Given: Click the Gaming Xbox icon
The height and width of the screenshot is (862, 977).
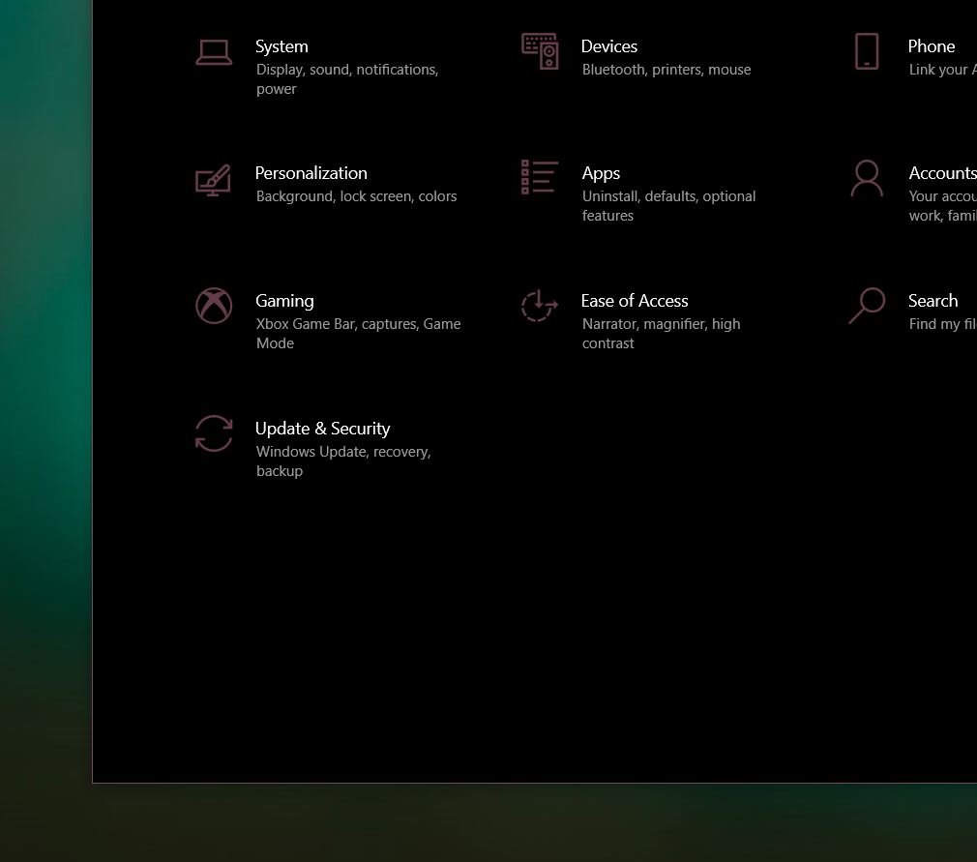Looking at the screenshot, I should tap(214, 306).
